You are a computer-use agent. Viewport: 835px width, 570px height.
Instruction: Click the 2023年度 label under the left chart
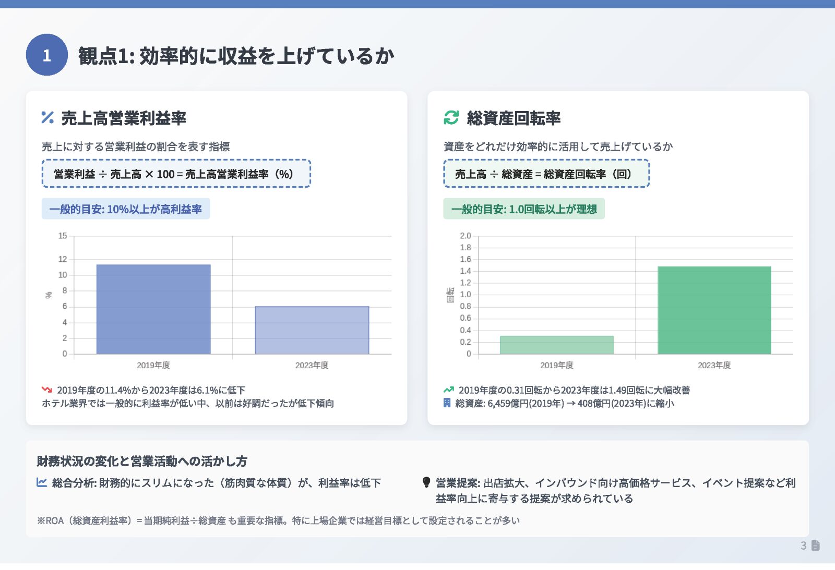[x=312, y=365]
